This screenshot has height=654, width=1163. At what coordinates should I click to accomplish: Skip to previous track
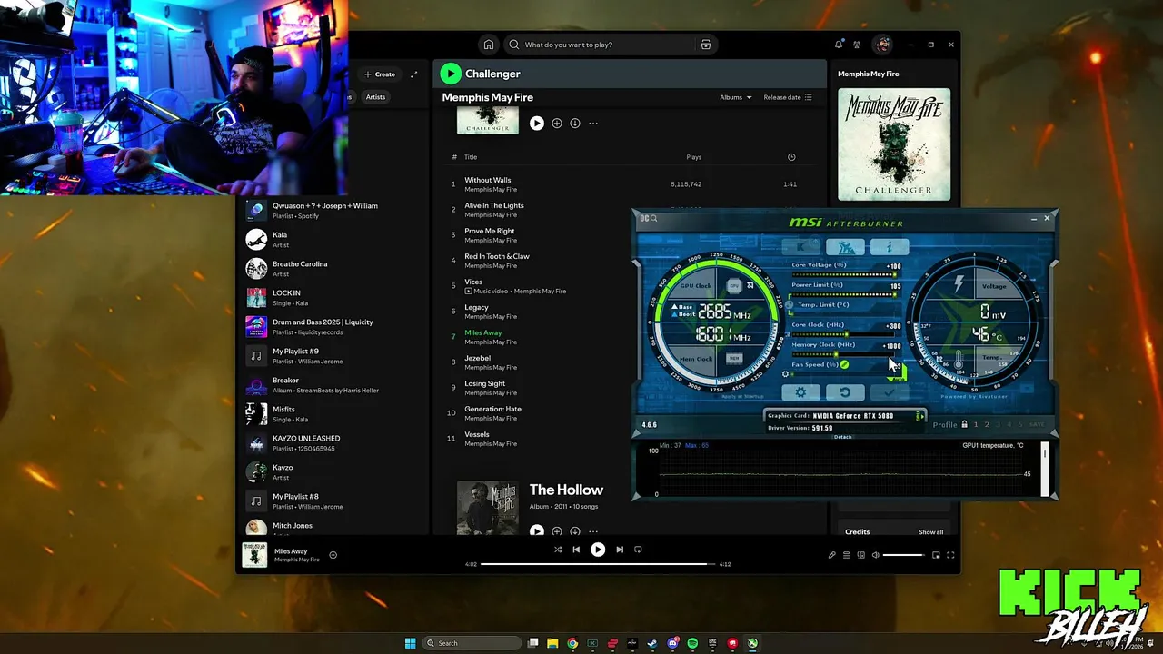[x=576, y=550]
